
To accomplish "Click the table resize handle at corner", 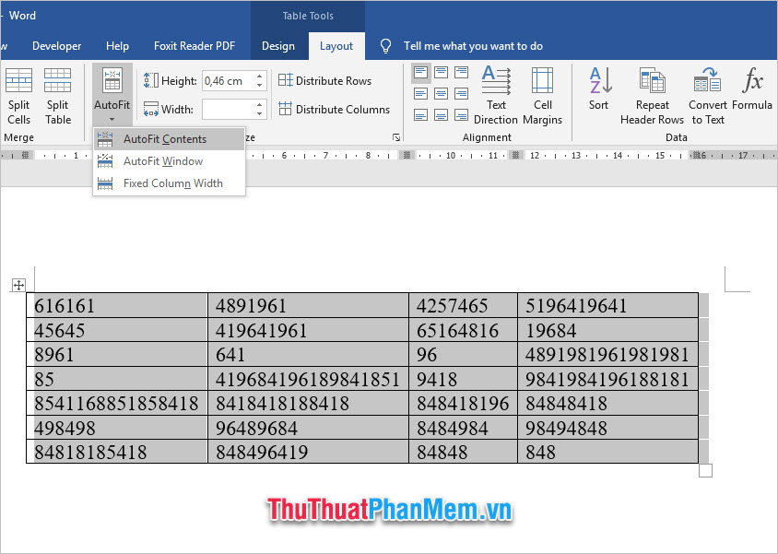I will (x=705, y=470).
